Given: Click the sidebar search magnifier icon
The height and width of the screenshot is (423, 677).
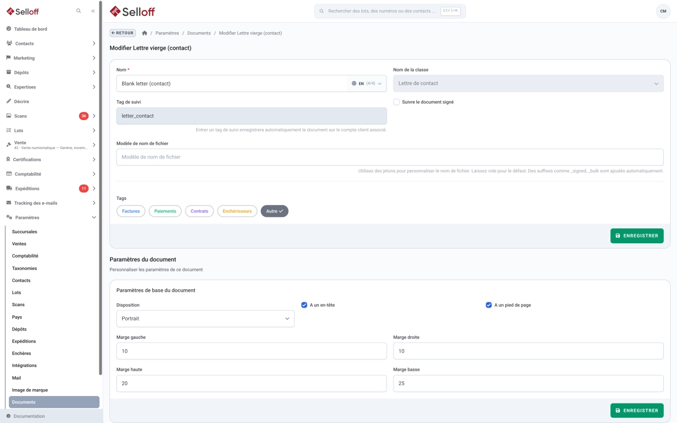Looking at the screenshot, I should (79, 11).
